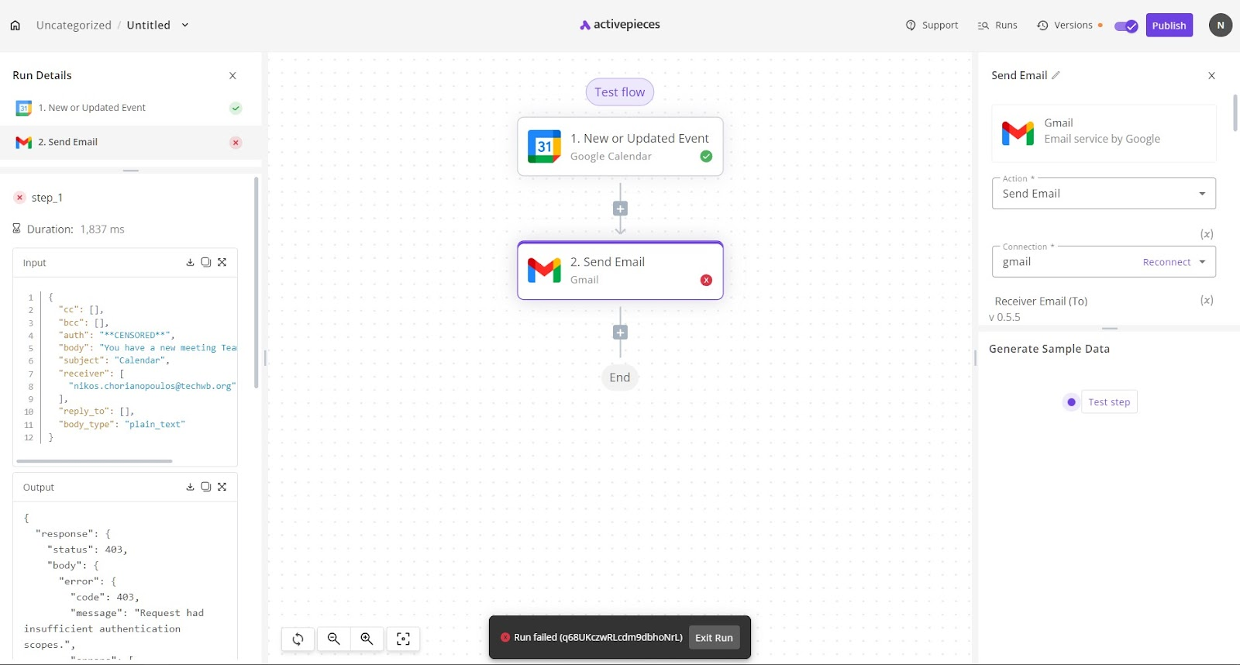Screen dimensions: 1240x665
Task: Download the Output JSON
Action: [x=190, y=487]
